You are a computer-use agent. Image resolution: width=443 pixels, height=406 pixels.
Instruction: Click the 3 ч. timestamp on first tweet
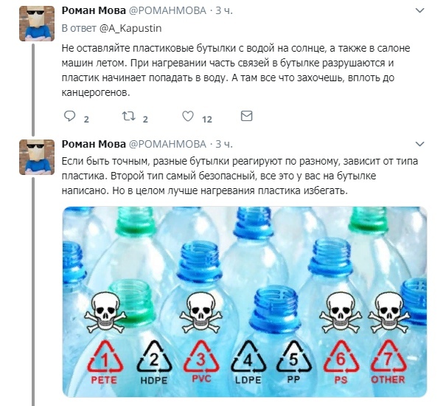[x=224, y=11]
